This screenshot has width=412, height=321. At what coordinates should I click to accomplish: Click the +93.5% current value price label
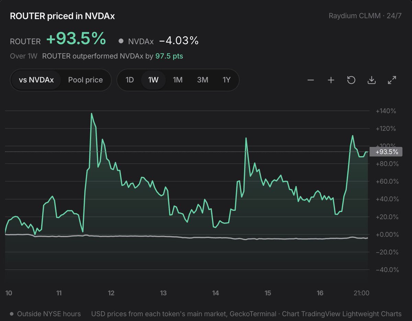(387, 152)
